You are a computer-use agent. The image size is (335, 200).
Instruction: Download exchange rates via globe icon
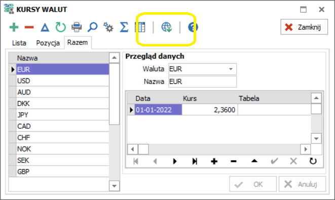pos(166,27)
